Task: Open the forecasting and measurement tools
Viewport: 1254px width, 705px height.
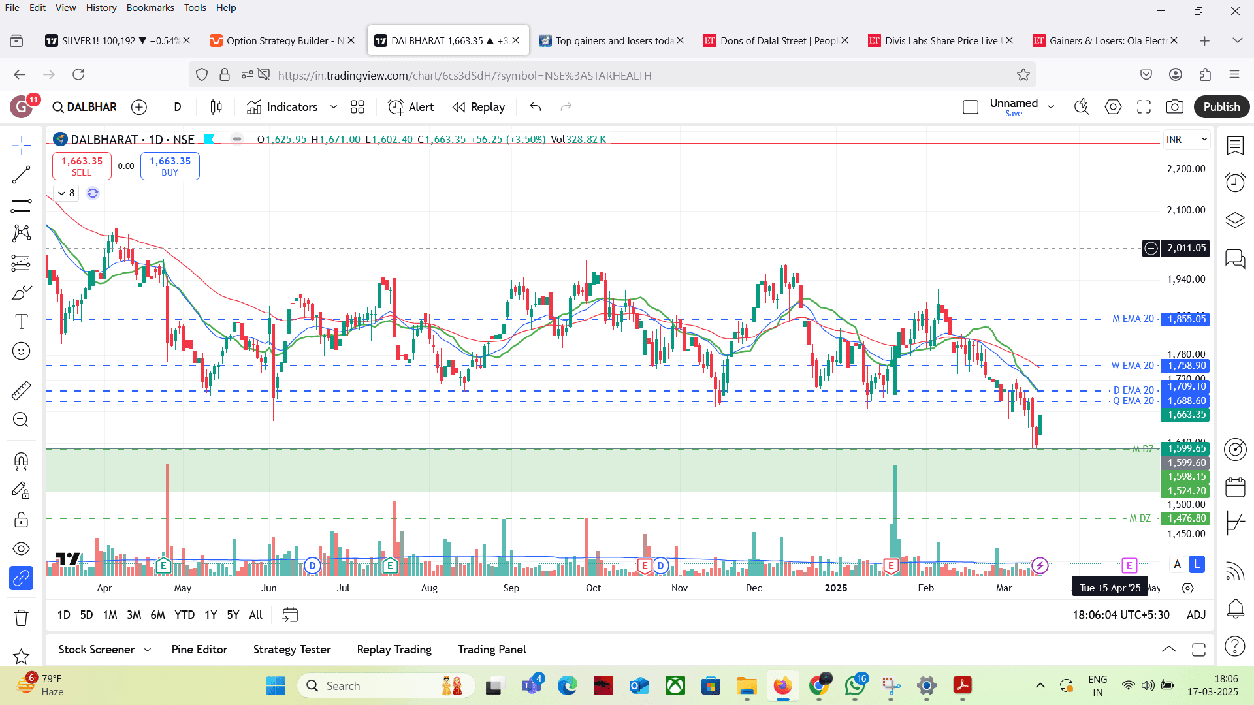Action: (x=22, y=263)
